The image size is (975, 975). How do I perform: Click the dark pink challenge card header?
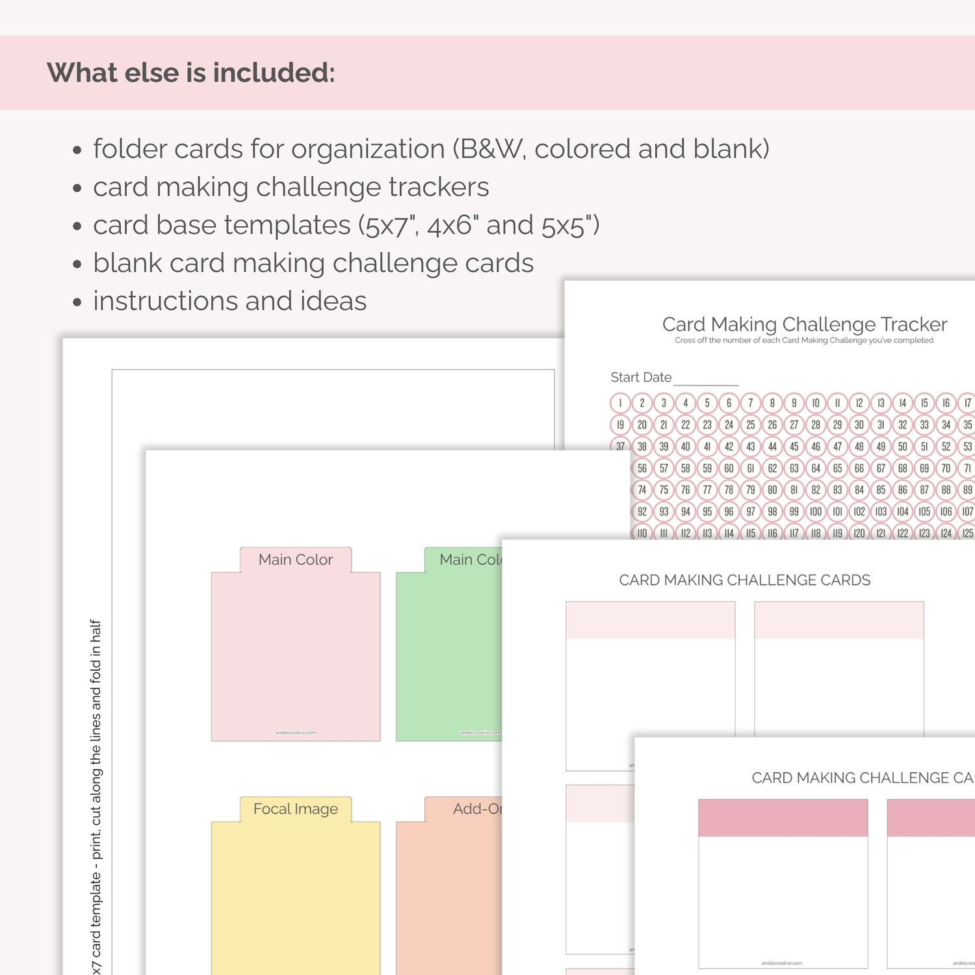(x=783, y=818)
